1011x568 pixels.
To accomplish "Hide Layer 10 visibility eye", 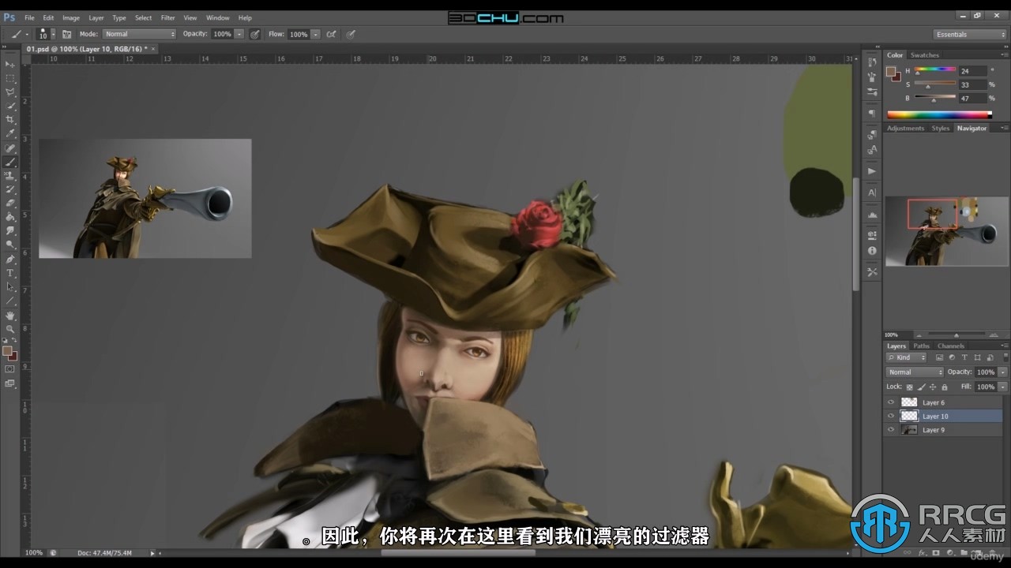I will point(891,416).
